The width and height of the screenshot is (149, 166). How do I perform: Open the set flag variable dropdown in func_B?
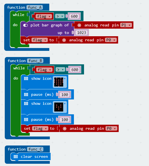(x=40, y=129)
